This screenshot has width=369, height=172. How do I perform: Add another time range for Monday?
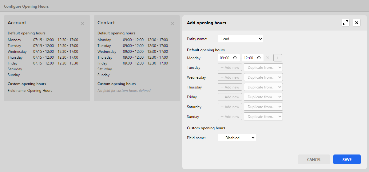[x=277, y=58]
